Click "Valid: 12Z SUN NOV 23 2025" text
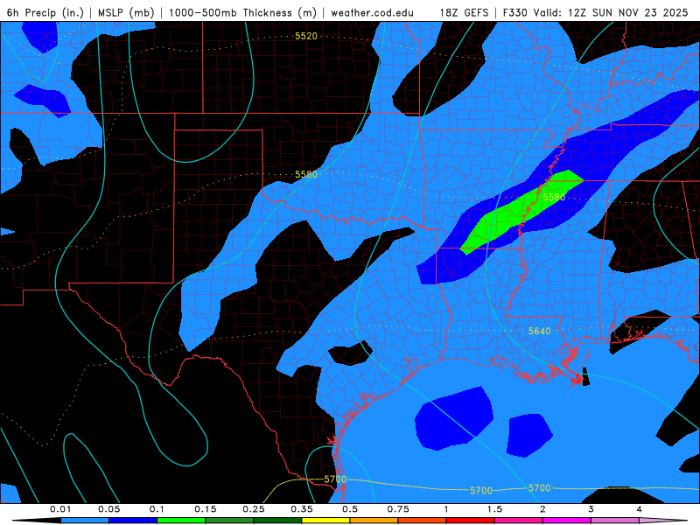This screenshot has width=700, height=525. tap(610, 13)
